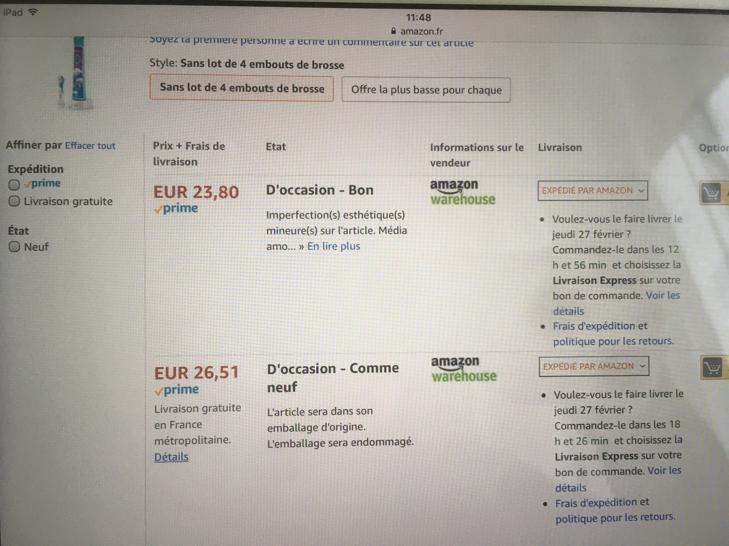Check the Livraison gratuite filter

coord(14,201)
